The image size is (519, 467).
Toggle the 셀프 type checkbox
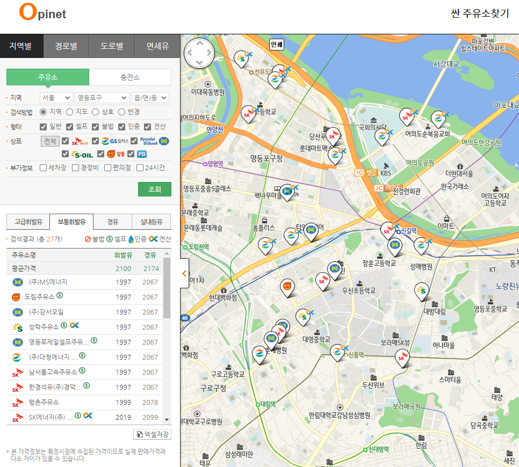pyautogui.click(x=69, y=127)
